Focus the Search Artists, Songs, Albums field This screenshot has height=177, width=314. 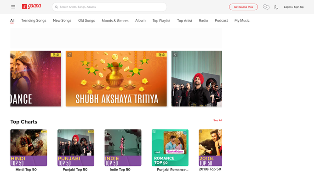point(109,7)
